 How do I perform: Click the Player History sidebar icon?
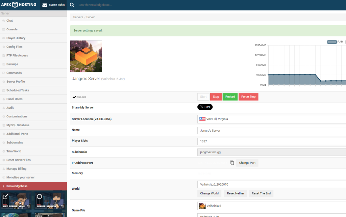[4, 38]
